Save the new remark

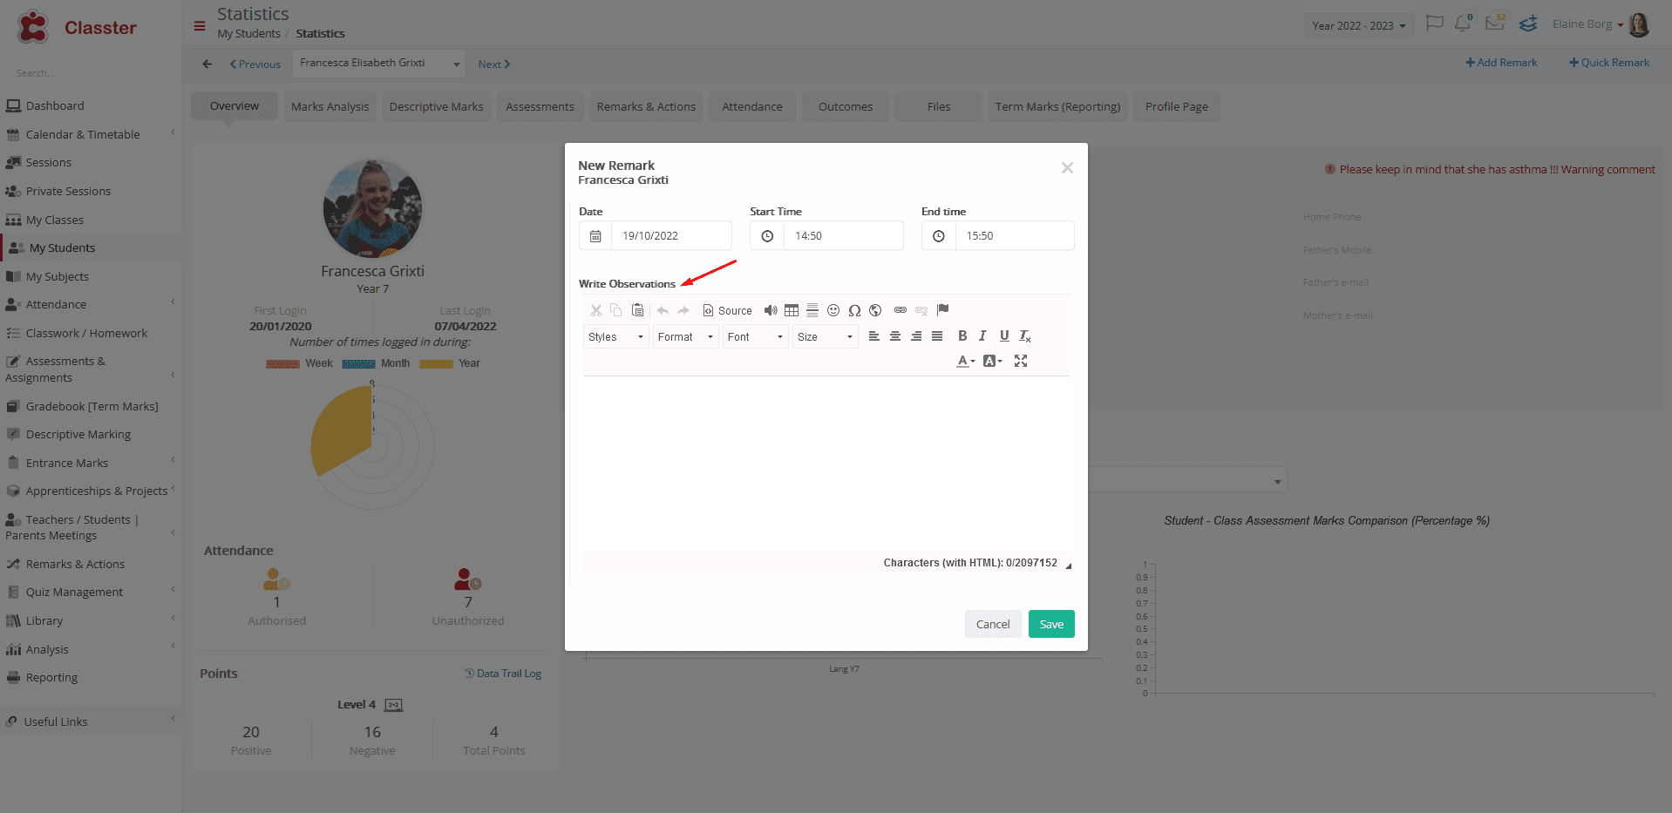click(x=1051, y=624)
